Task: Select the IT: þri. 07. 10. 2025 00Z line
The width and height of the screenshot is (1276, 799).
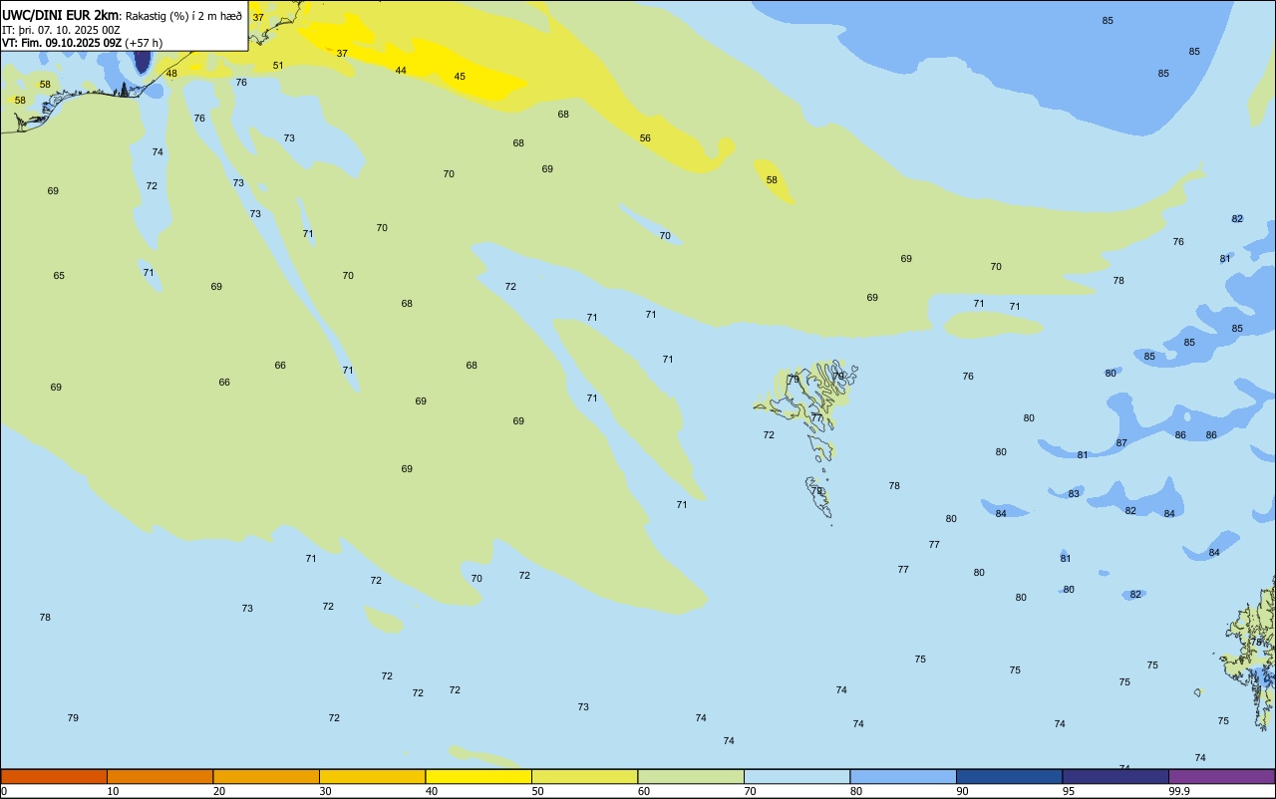Action: point(61,30)
